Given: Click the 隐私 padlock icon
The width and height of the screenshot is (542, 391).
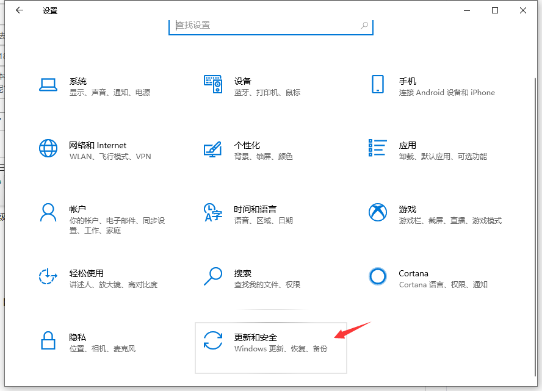Looking at the screenshot, I should click(48, 342).
